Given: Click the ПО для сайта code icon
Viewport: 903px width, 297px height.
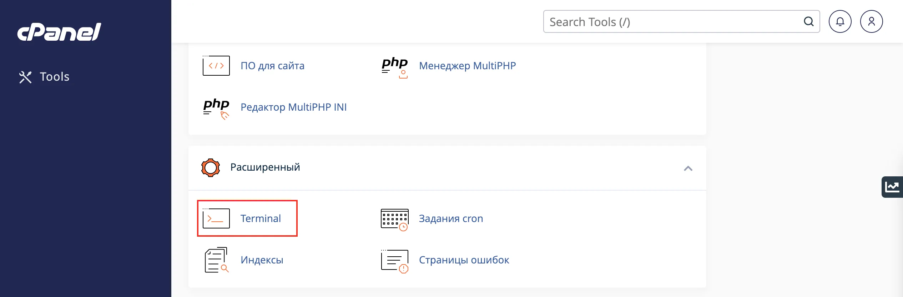Looking at the screenshot, I should [216, 66].
